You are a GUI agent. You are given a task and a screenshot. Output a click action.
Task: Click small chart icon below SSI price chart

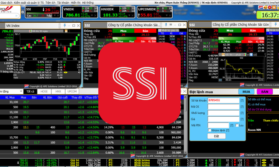coord(220,80)
